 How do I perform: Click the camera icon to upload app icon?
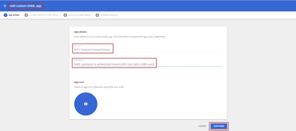(x=86, y=104)
